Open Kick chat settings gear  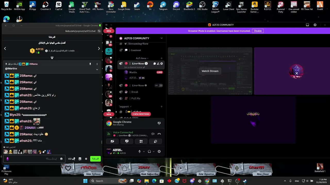click(x=86, y=159)
